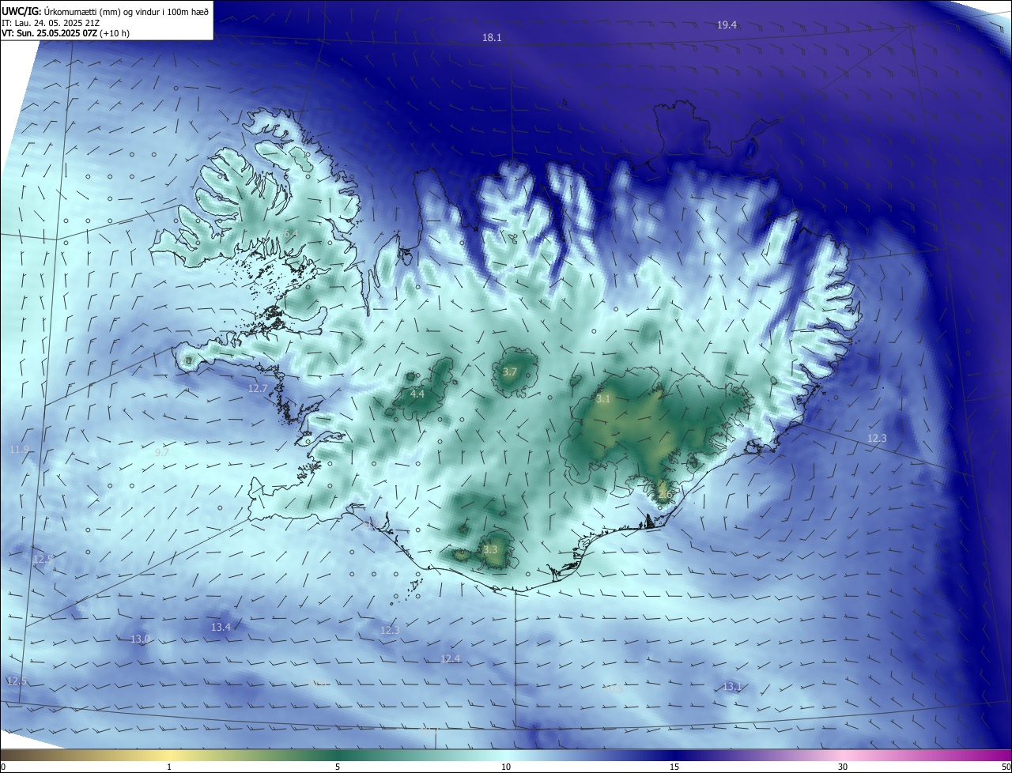Image resolution: width=1012 pixels, height=773 pixels.
Task: Click the "15" tick on the legend
Action: [x=674, y=767]
